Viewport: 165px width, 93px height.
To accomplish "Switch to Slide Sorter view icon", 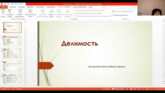I will pyautogui.click(x=131, y=89).
